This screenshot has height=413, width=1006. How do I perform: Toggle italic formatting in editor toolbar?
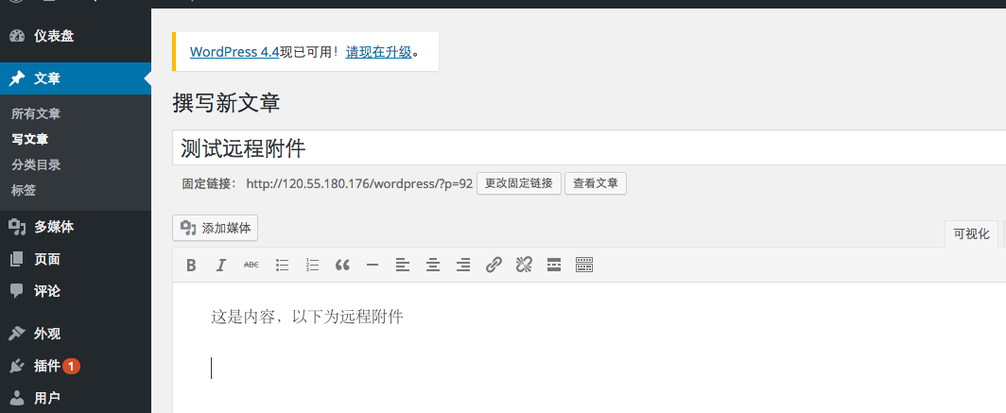(x=220, y=265)
